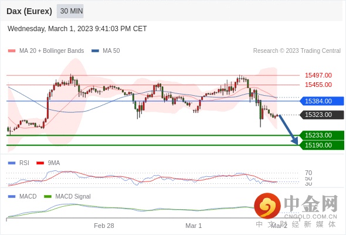This screenshot has width=346, height=235.
Task: Click the 15455.00 resistance price label
Action: click(318, 85)
